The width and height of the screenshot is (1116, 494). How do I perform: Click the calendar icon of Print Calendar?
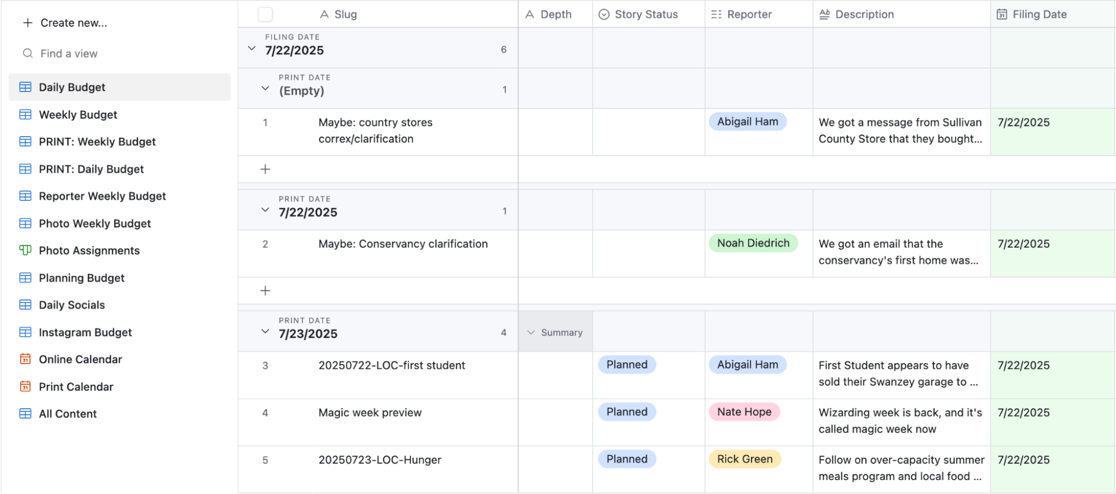pos(26,386)
